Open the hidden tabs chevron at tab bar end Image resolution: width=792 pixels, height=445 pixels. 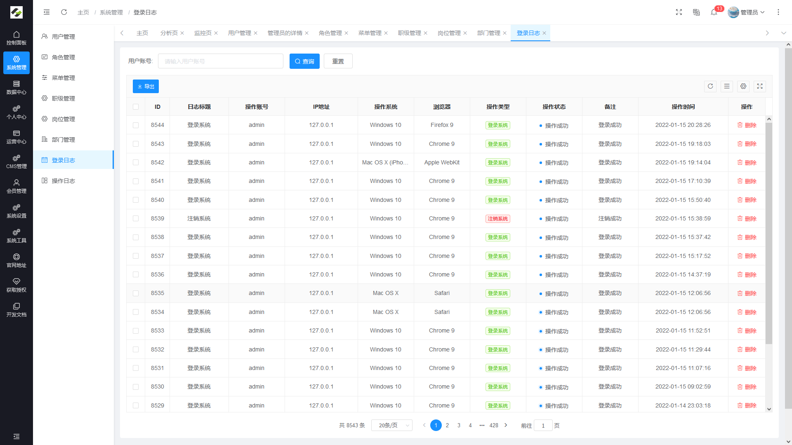pos(783,33)
